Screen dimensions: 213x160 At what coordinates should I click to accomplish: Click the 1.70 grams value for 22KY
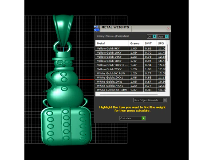(134, 69)
